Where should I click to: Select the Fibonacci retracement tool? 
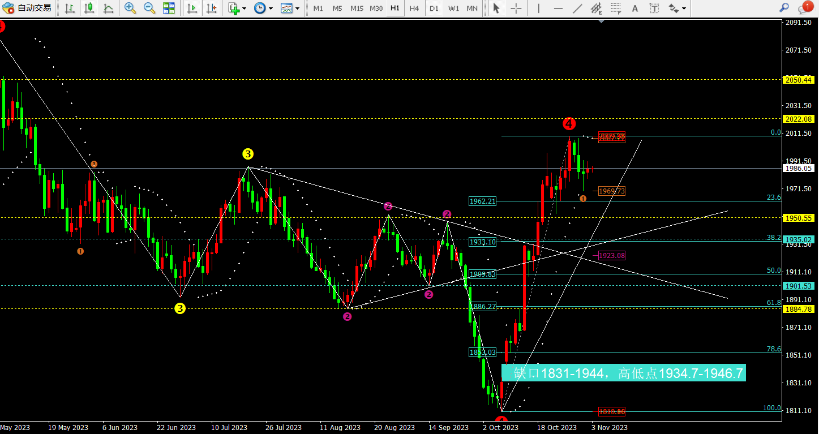pyautogui.click(x=616, y=8)
